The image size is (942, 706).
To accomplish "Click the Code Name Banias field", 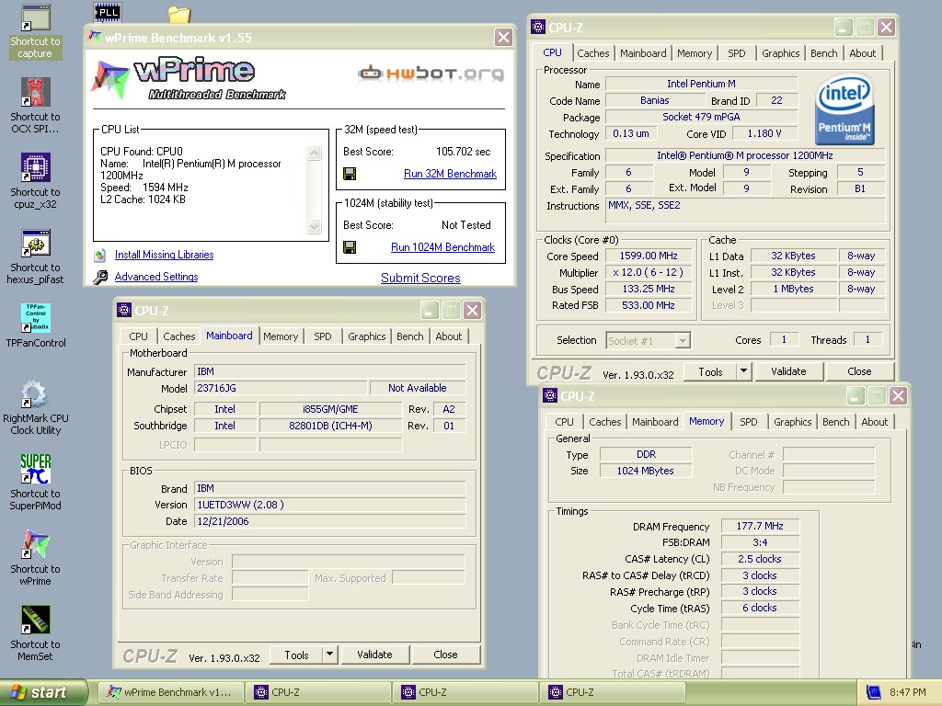I will (654, 101).
